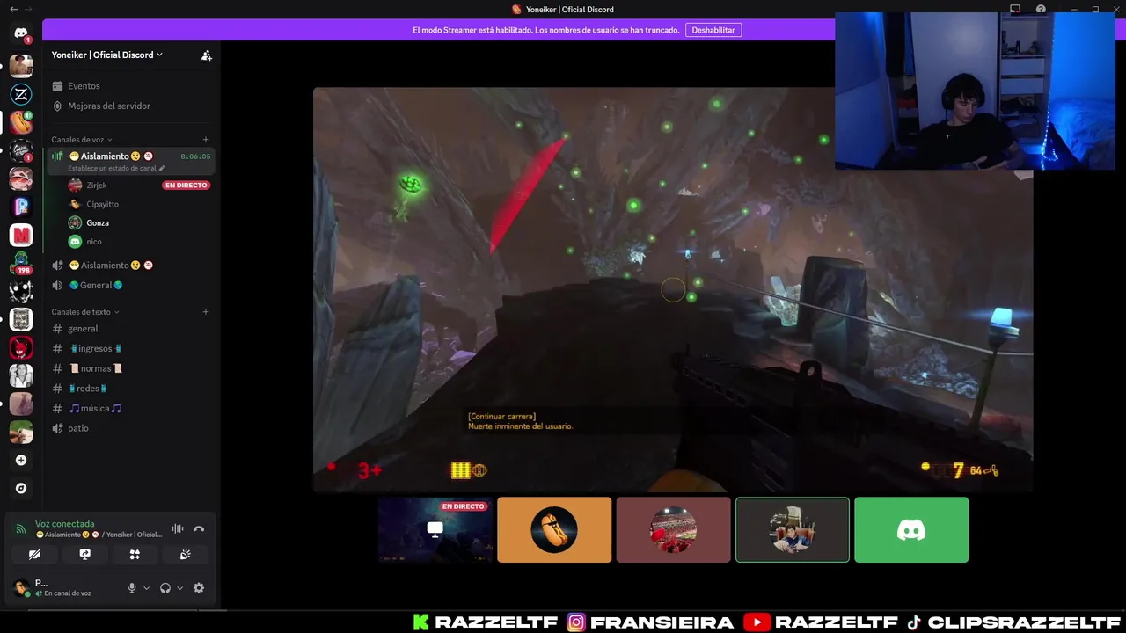Open connection quality signal icon
1126x633 pixels.
pos(20,528)
